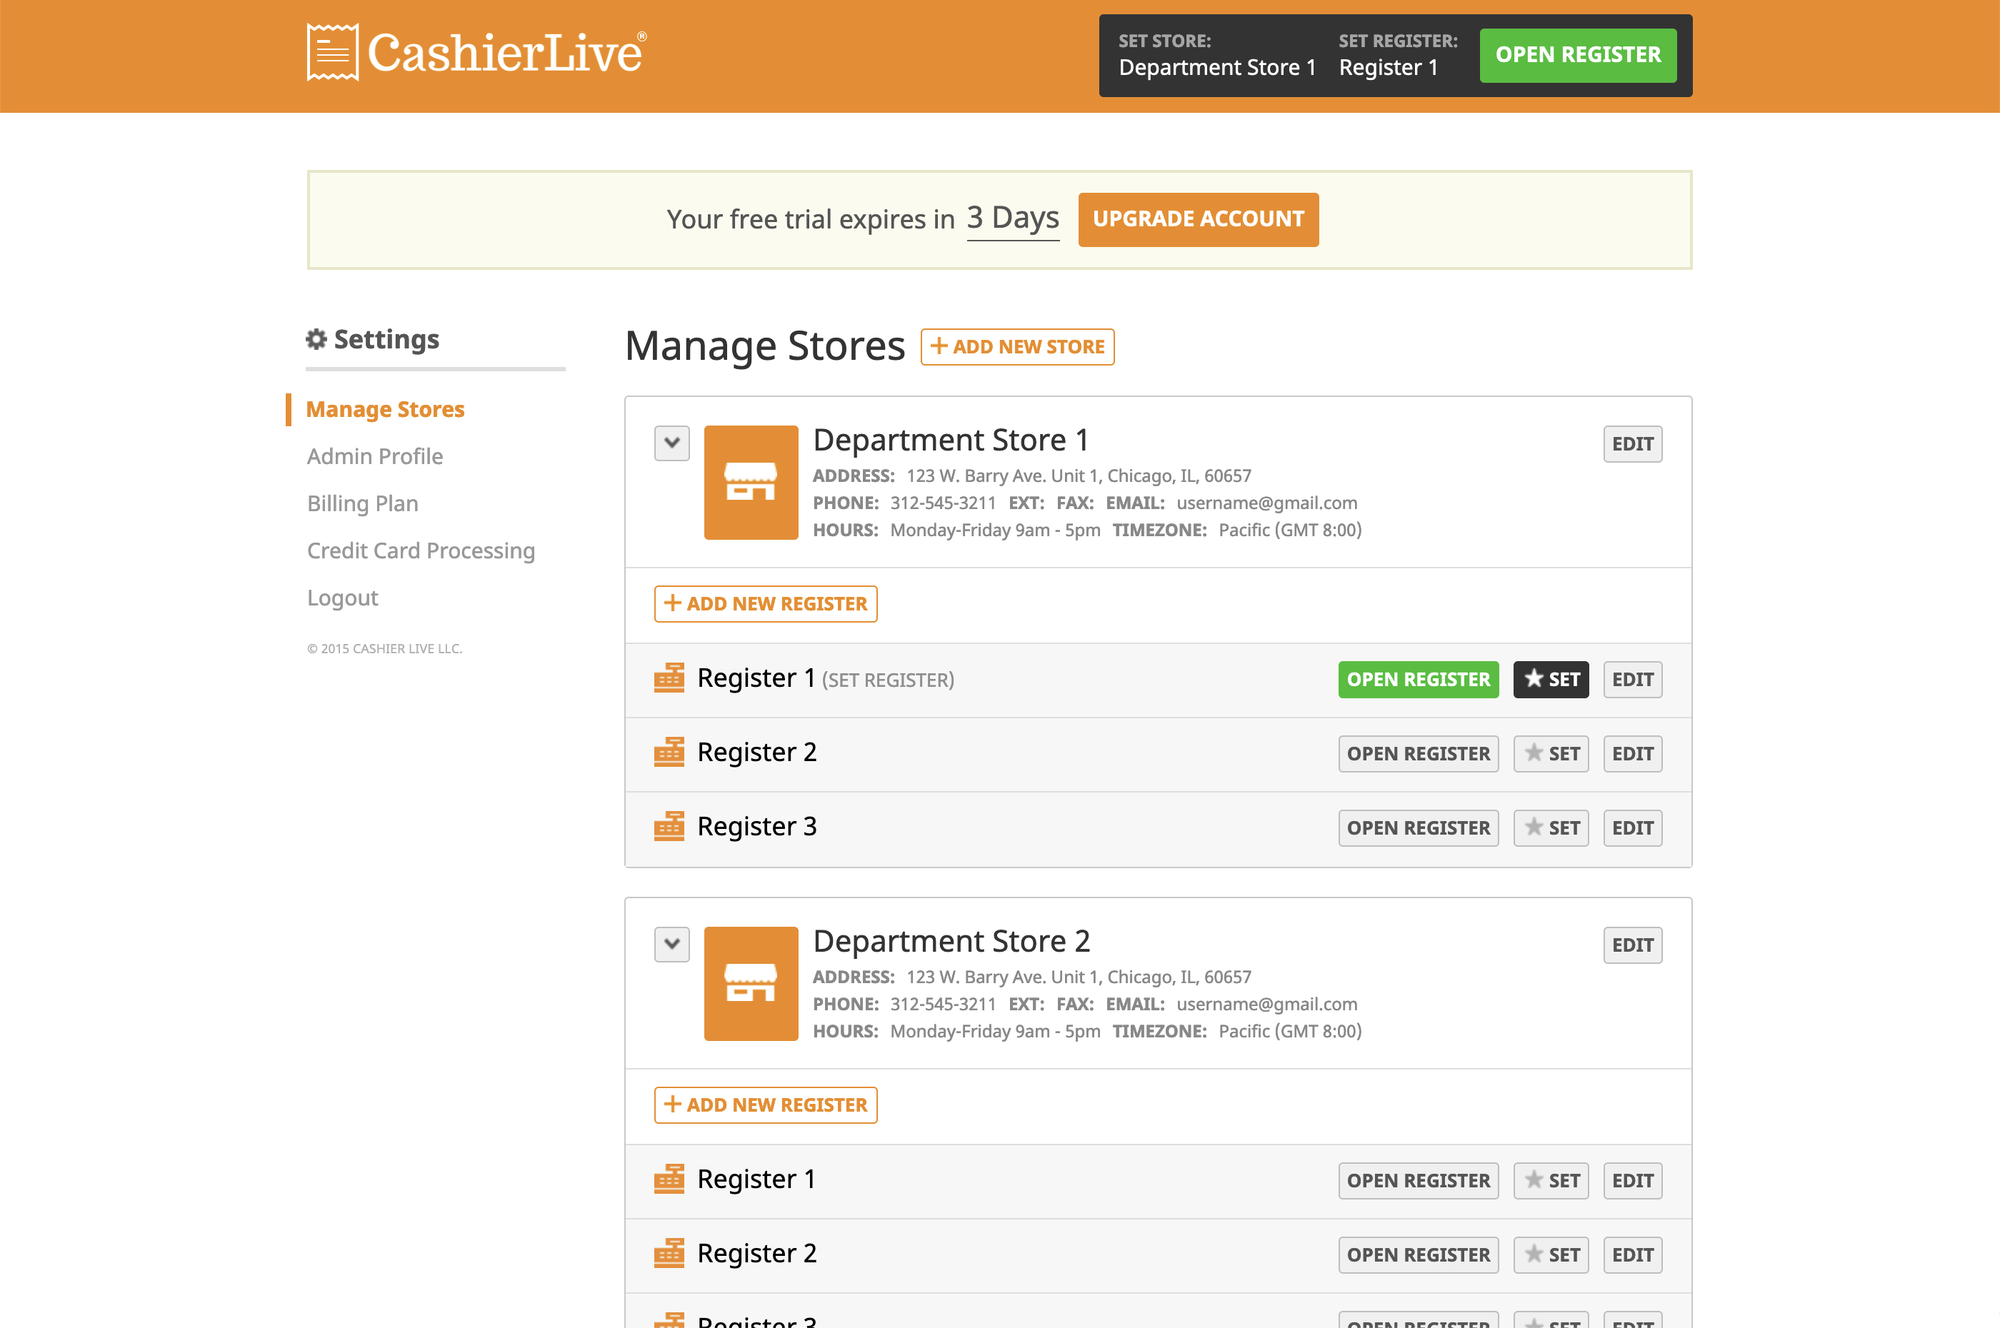Screen dimensions: 2000x1328
Task: Edit Register 1 in Department Store 2
Action: coord(1632,1181)
